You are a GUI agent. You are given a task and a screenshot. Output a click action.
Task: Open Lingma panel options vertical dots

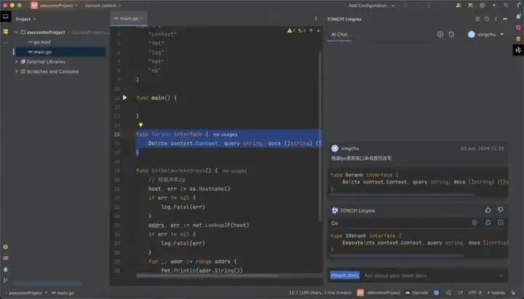pos(496,19)
